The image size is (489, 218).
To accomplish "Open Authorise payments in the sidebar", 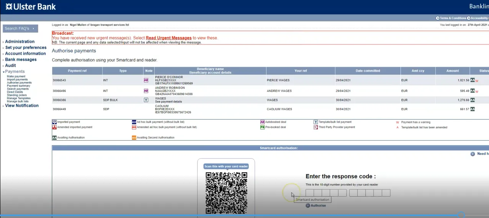I will [19, 83].
